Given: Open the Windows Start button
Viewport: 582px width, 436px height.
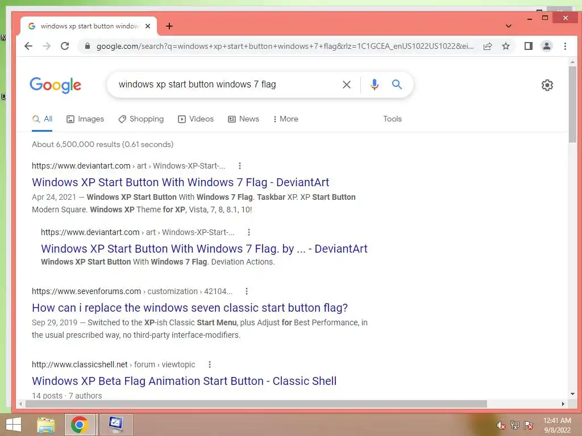Looking at the screenshot, I should point(14,425).
